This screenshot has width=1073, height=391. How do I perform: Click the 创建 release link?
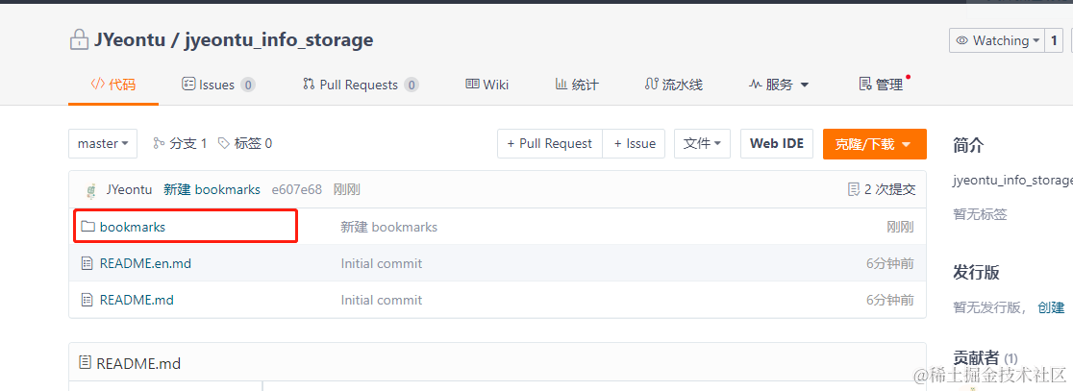pos(1051,307)
